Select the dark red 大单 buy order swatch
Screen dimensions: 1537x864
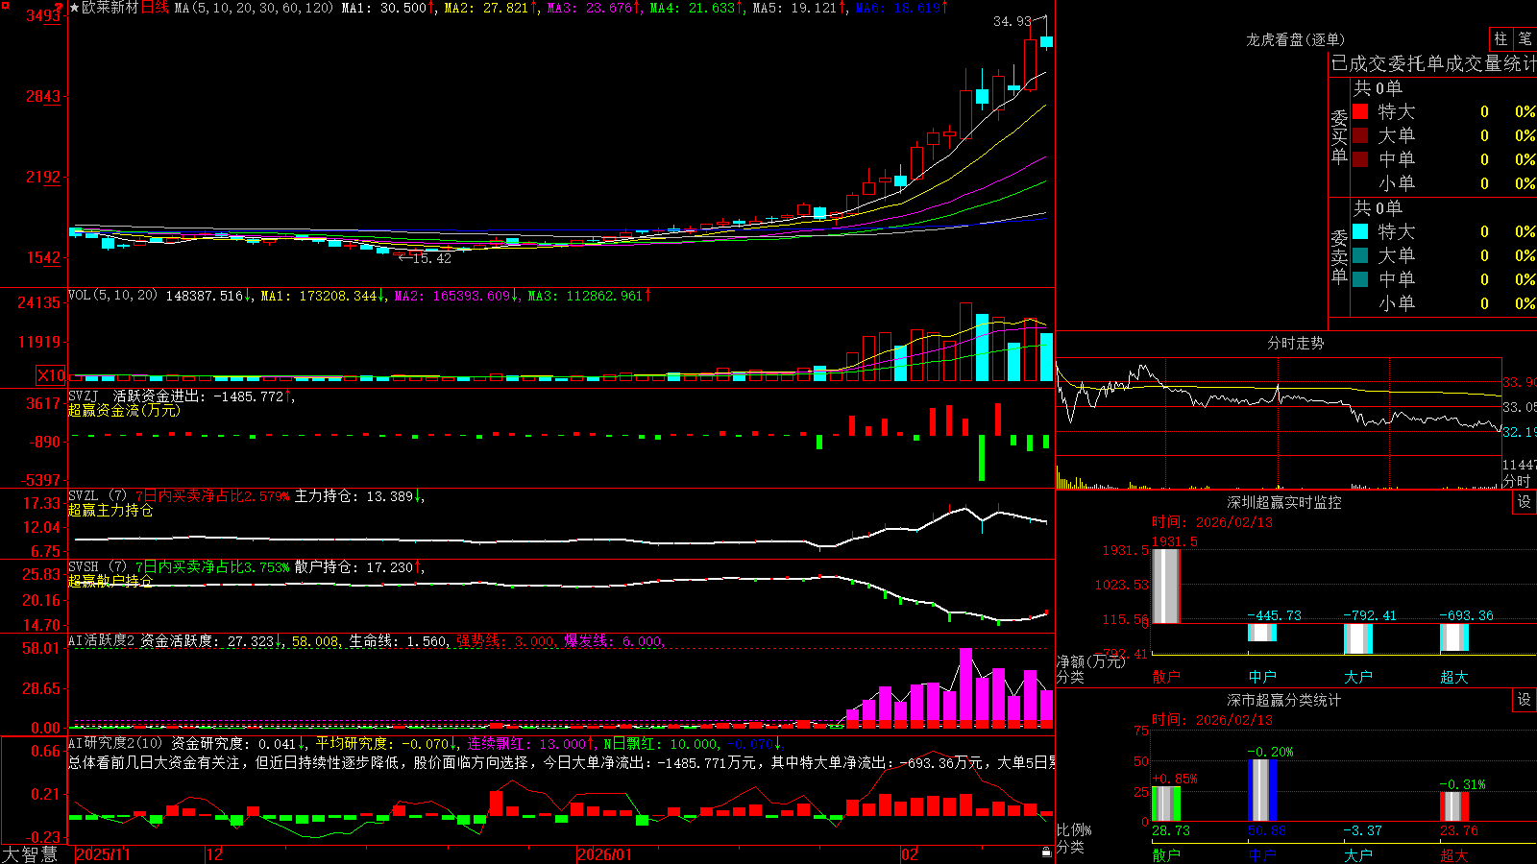tap(1360, 135)
